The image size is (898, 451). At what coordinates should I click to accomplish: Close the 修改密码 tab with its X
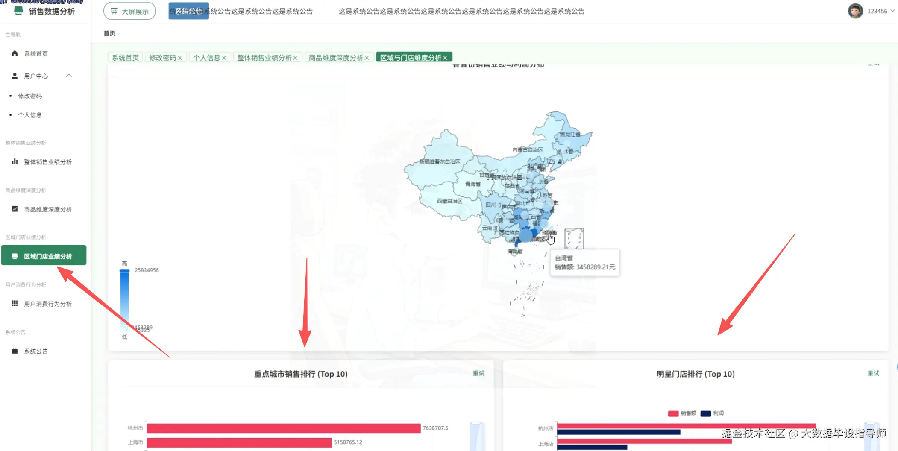pyautogui.click(x=180, y=58)
